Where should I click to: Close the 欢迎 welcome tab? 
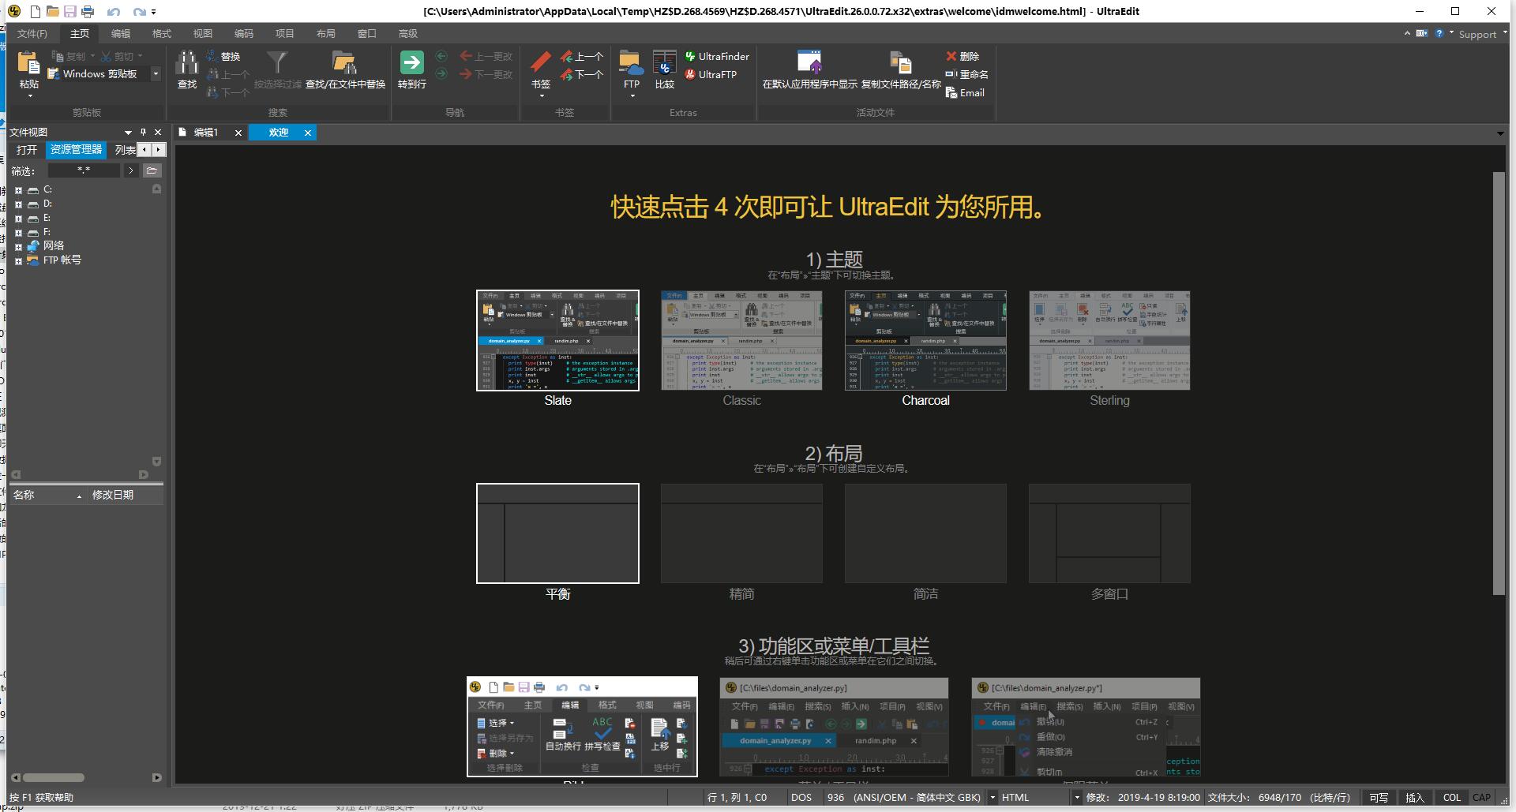click(x=308, y=133)
